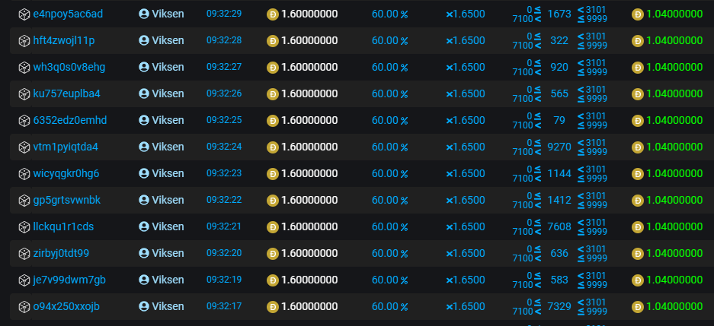Click the Dogecoin profit icon in the 09:32:19 row
The width and height of the screenshot is (714, 326).
[x=638, y=280]
